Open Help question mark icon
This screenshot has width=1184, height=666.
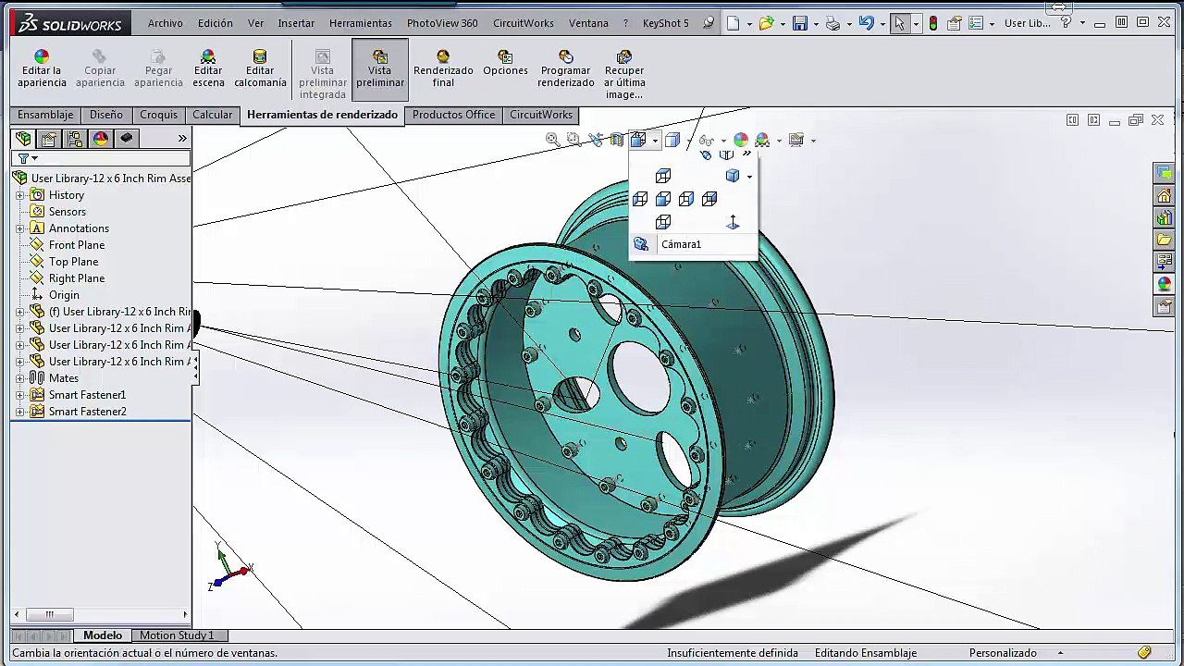[1066, 23]
